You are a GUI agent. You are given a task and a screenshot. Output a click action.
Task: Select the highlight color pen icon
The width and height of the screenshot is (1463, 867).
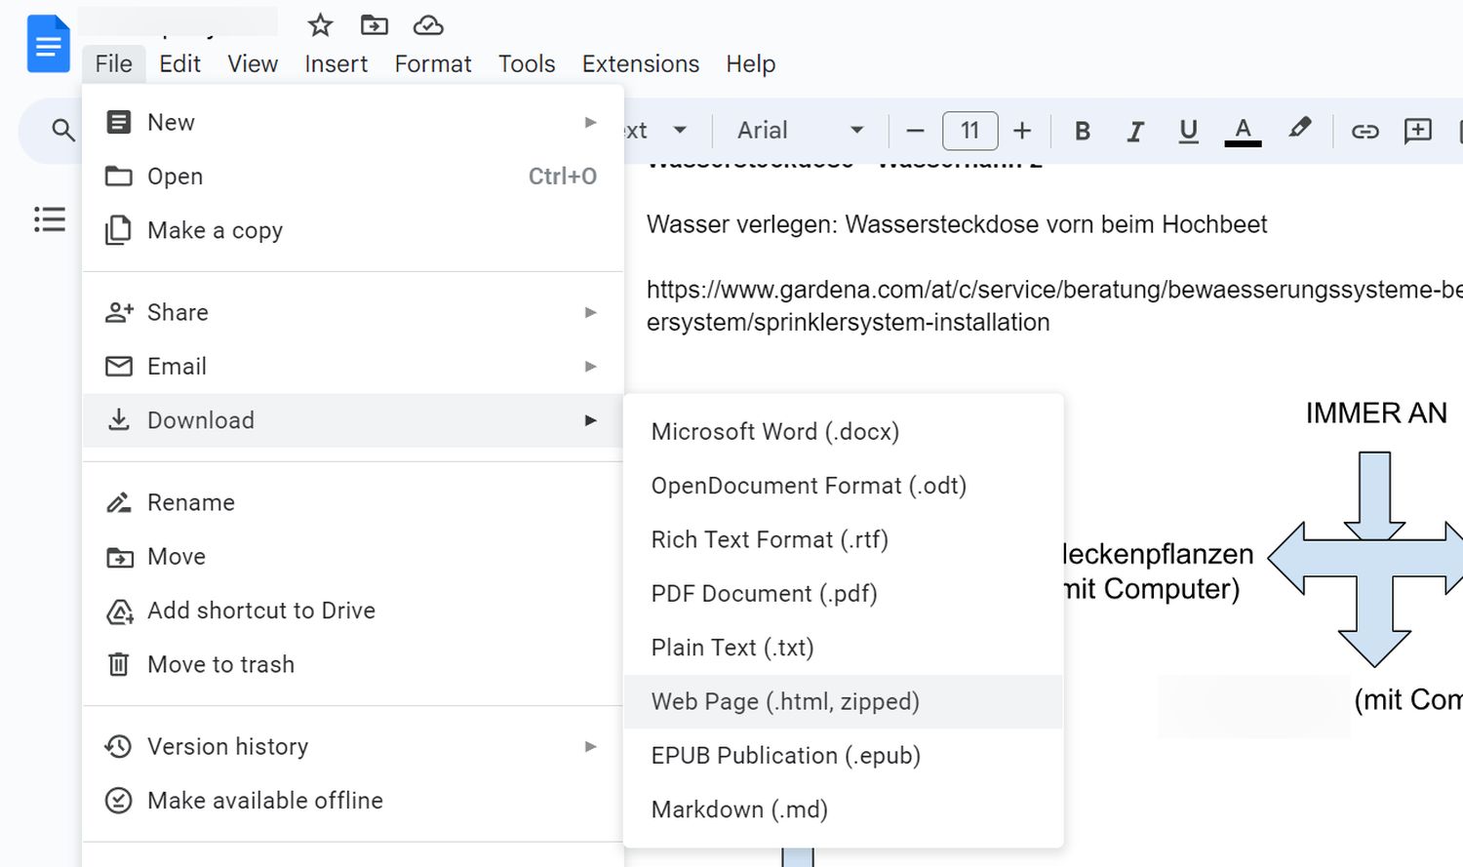coord(1299,129)
